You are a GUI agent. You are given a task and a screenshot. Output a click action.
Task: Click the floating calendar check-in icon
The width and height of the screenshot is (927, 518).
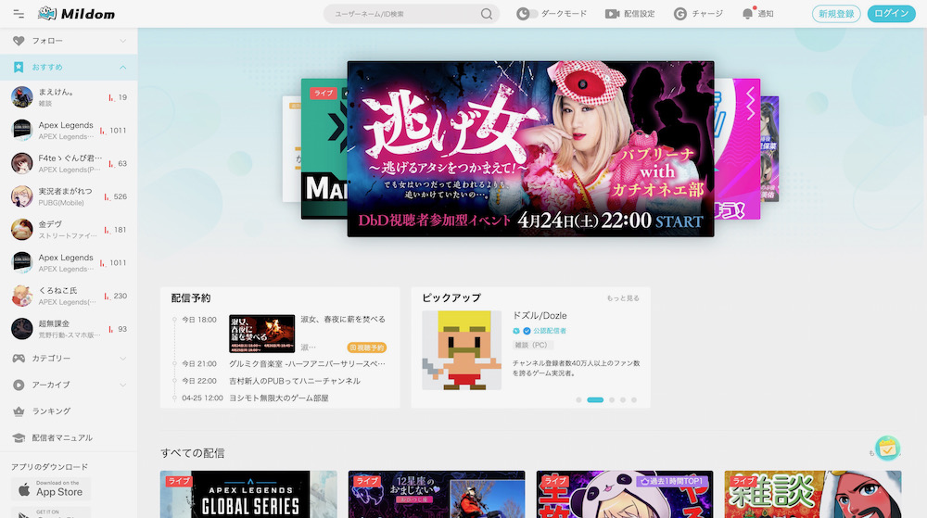(x=887, y=449)
